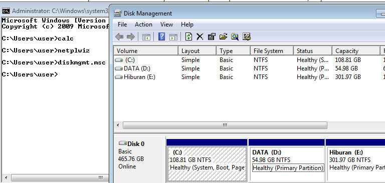Click the Healthy (S... status cell for (C:)

(x=313, y=60)
